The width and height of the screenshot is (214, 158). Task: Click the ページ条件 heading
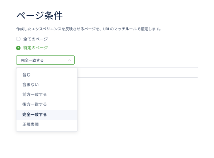[x=40, y=16]
